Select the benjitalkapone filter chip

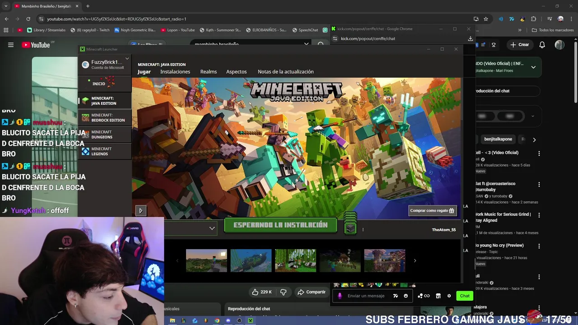(x=498, y=139)
